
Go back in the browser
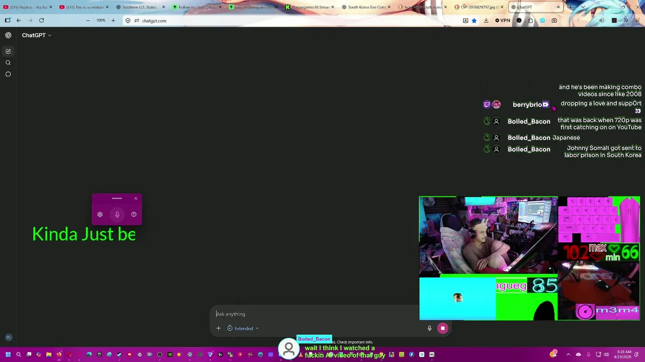19,21
